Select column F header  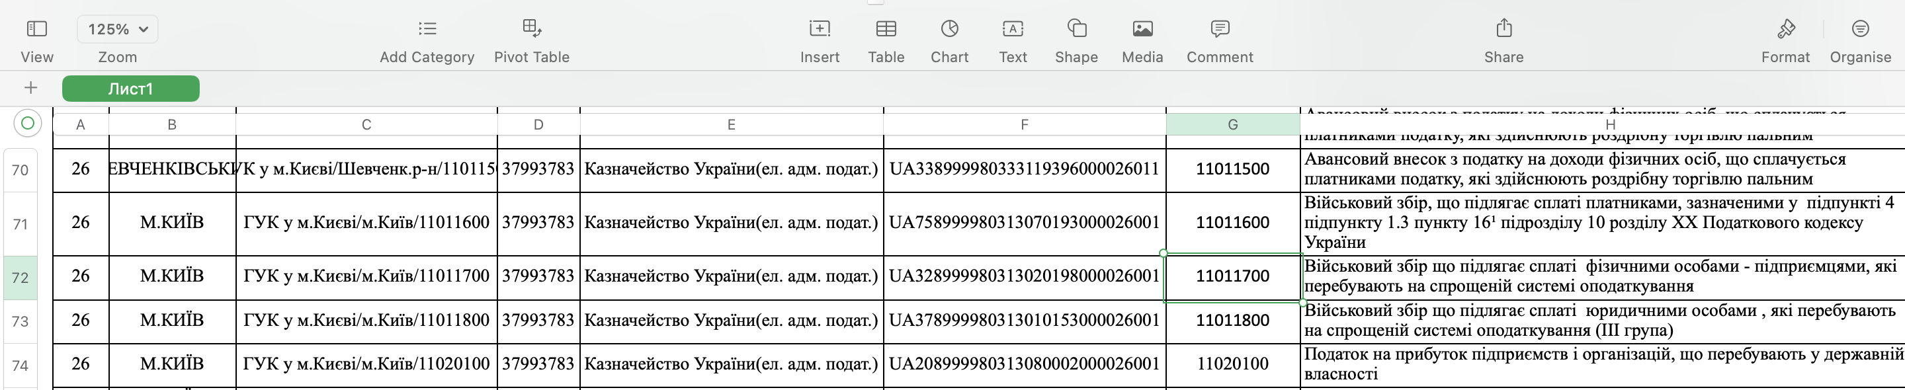point(1024,125)
